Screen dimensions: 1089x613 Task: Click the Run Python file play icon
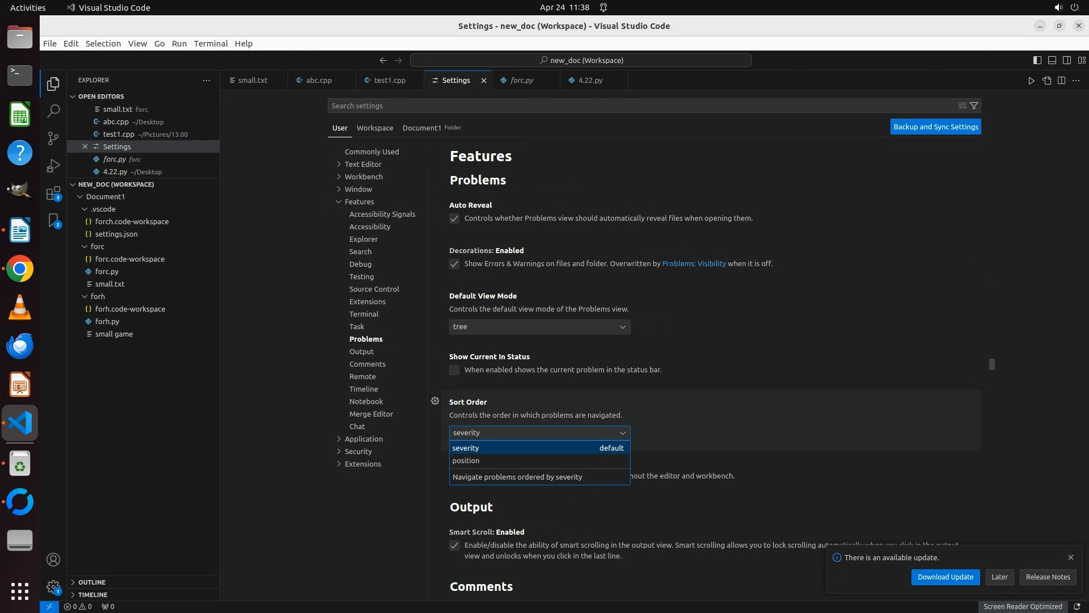tap(1031, 81)
